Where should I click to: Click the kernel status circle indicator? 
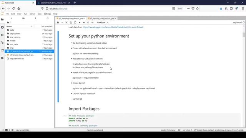point(244,23)
